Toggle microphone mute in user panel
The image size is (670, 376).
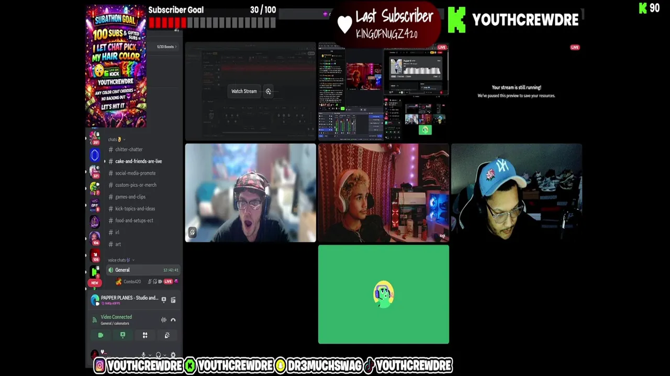tap(143, 355)
